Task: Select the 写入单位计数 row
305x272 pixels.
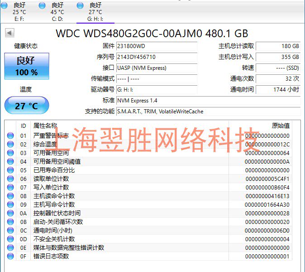Action: (148, 187)
